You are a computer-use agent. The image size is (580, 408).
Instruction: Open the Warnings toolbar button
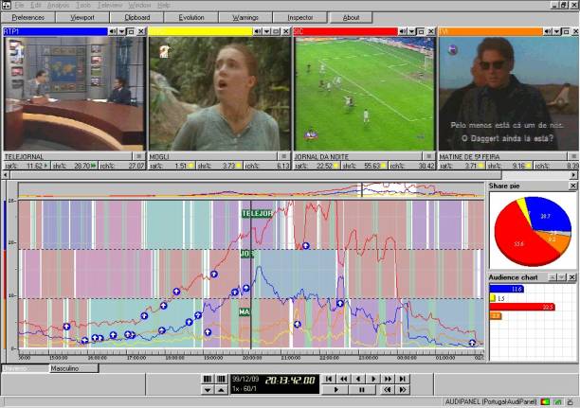click(x=245, y=17)
